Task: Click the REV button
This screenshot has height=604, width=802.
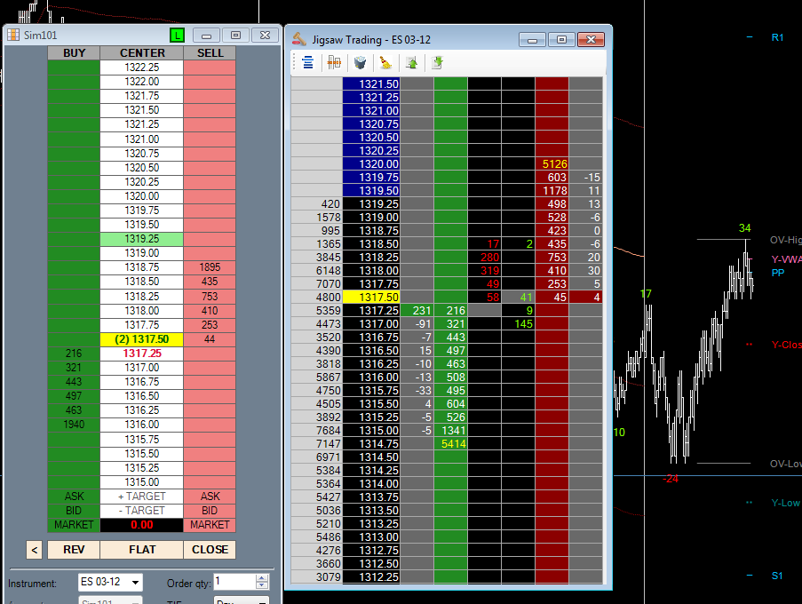Action: 74,549
